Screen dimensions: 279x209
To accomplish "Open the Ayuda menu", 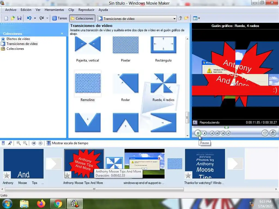I will point(103,10).
